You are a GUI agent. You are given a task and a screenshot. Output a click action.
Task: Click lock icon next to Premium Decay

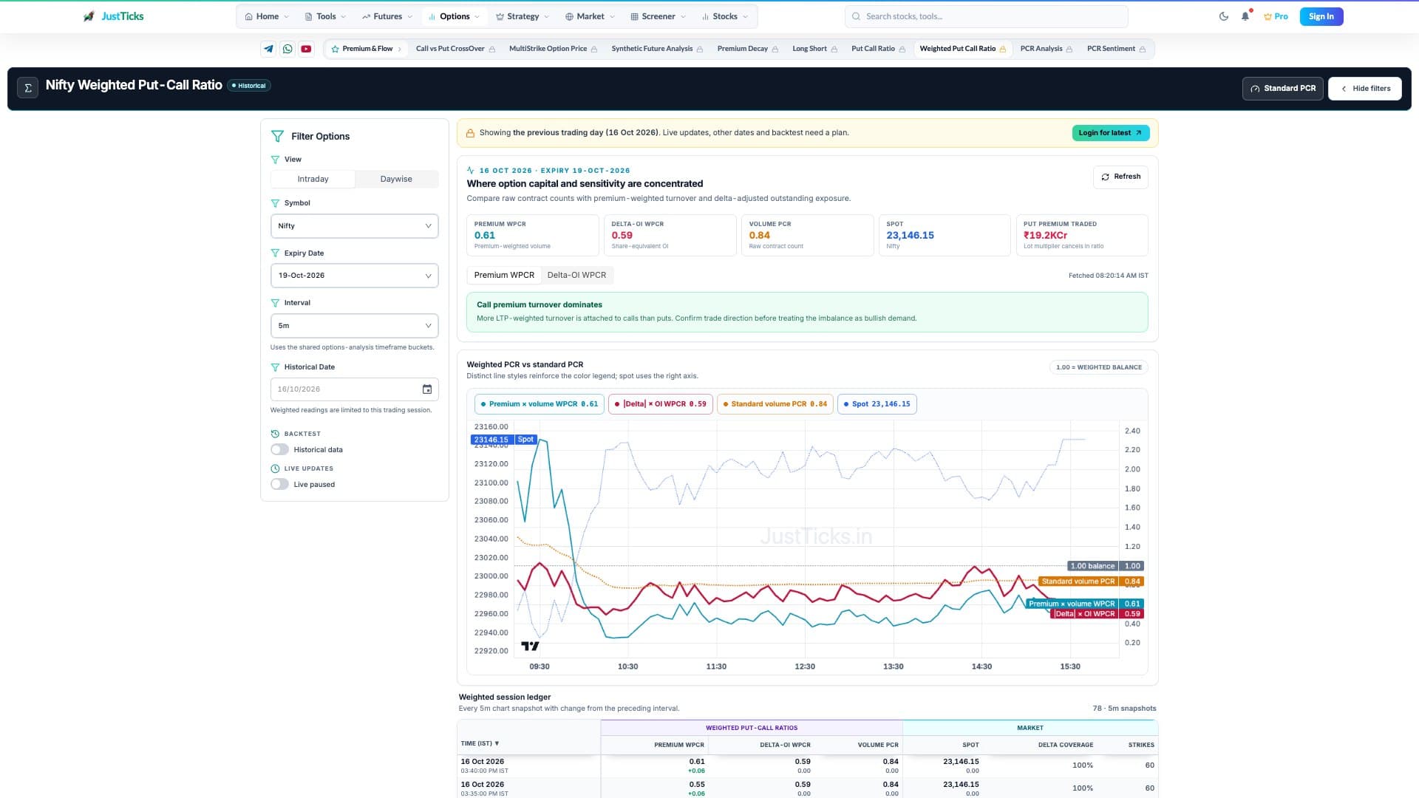[775, 50]
